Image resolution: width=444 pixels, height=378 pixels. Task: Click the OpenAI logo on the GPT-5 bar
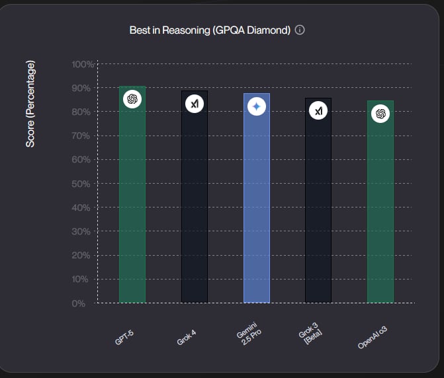(x=132, y=99)
